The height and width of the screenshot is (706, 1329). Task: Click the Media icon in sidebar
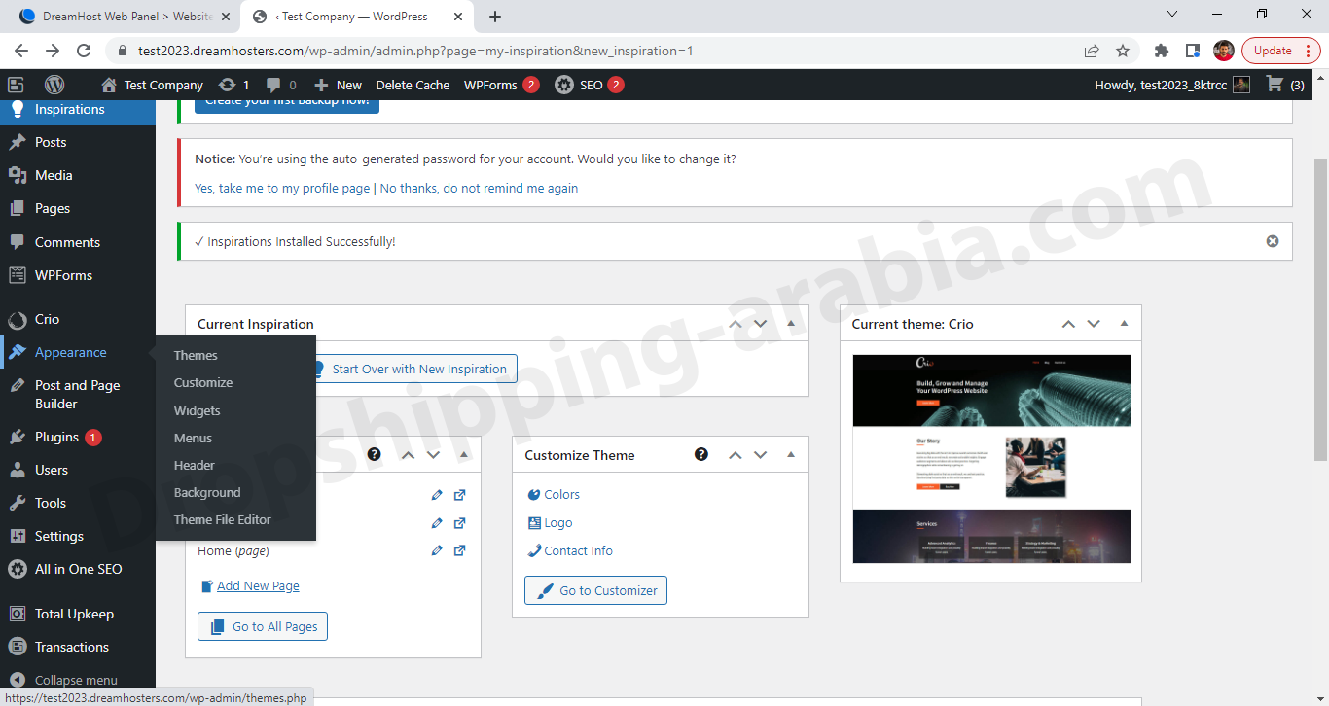tap(17, 175)
